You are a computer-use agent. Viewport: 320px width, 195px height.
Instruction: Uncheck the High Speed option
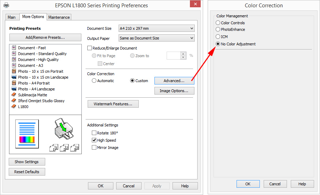click(x=94, y=140)
